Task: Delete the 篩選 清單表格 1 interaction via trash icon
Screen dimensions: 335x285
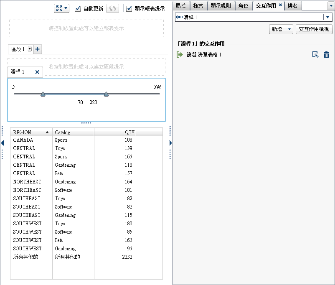Action: pos(326,54)
